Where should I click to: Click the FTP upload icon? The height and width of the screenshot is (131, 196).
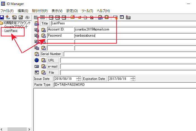point(8,17)
